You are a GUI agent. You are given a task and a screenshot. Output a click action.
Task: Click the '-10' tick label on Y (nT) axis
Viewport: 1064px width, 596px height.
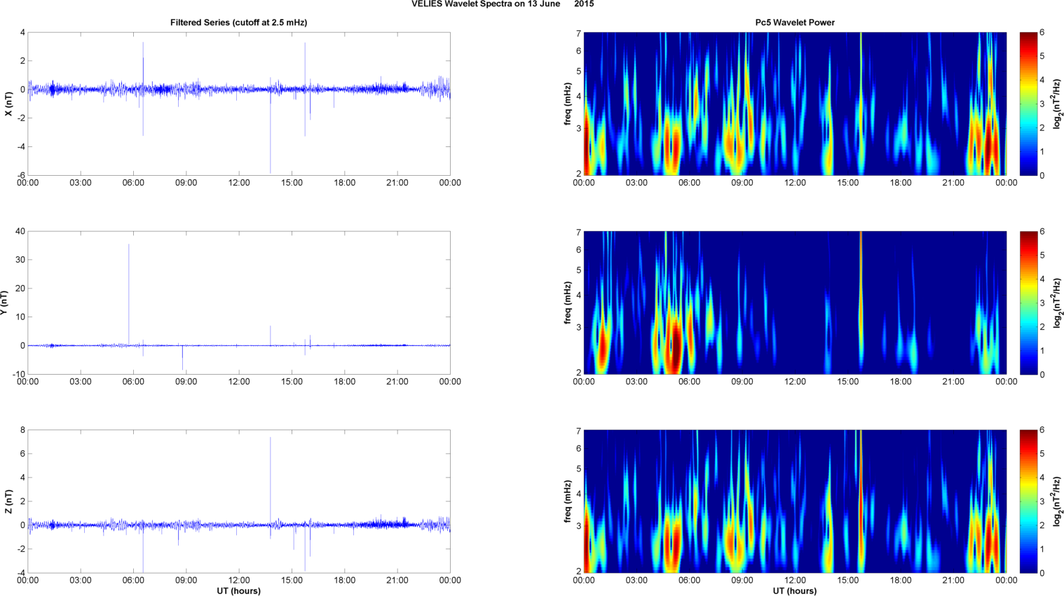point(19,374)
